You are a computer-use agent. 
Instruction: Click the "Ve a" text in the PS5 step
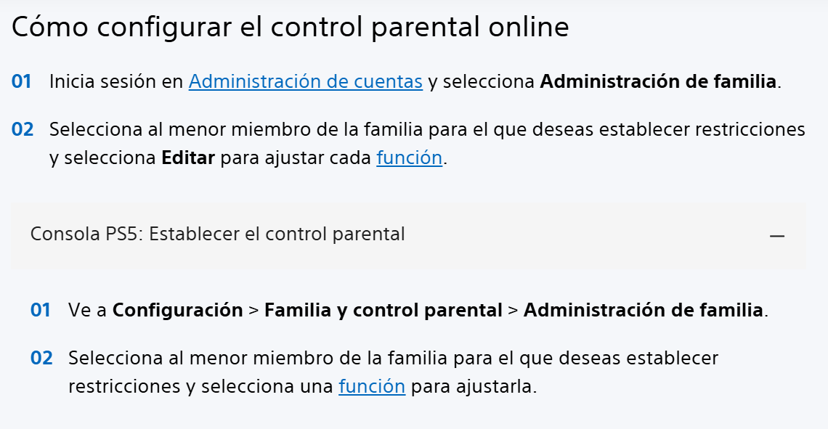click(x=87, y=310)
